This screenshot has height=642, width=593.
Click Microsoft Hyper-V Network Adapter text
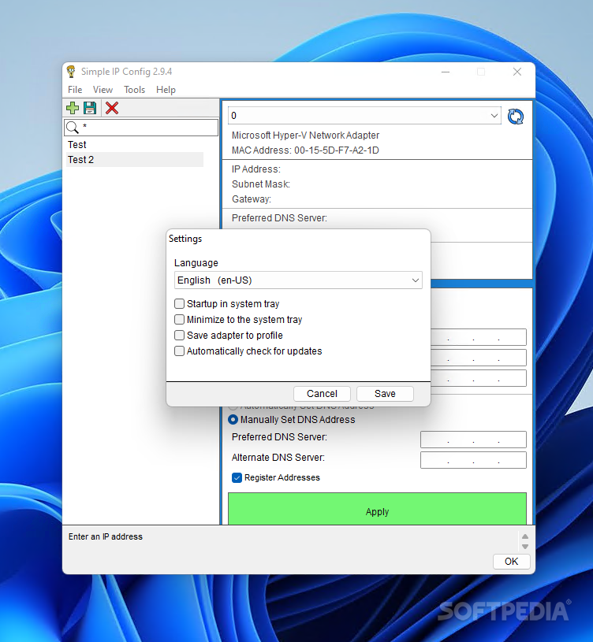click(305, 135)
